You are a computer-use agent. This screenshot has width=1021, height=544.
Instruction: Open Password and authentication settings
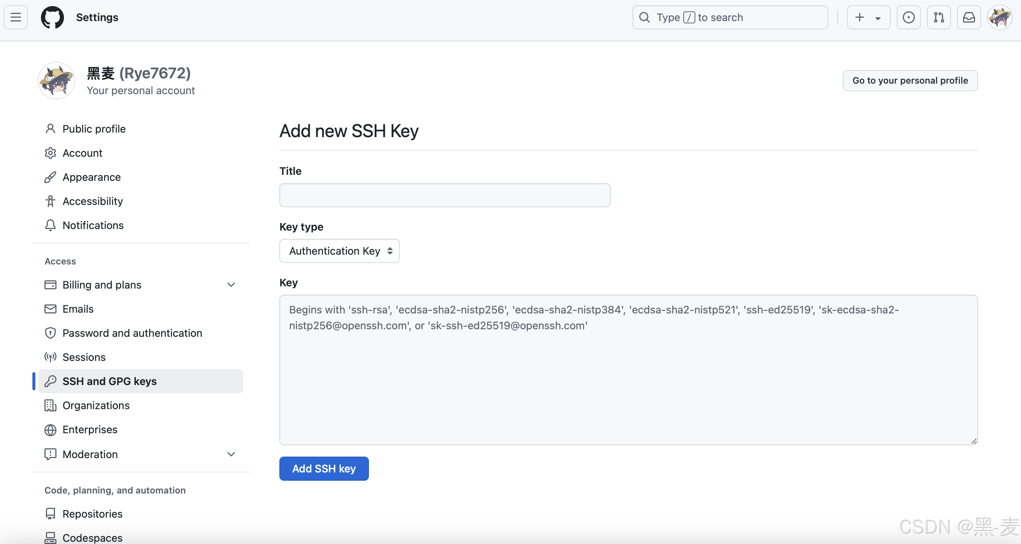pyautogui.click(x=141, y=333)
